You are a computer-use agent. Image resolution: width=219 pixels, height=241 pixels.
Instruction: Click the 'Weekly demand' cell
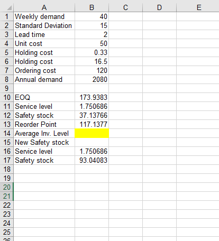click(x=44, y=16)
